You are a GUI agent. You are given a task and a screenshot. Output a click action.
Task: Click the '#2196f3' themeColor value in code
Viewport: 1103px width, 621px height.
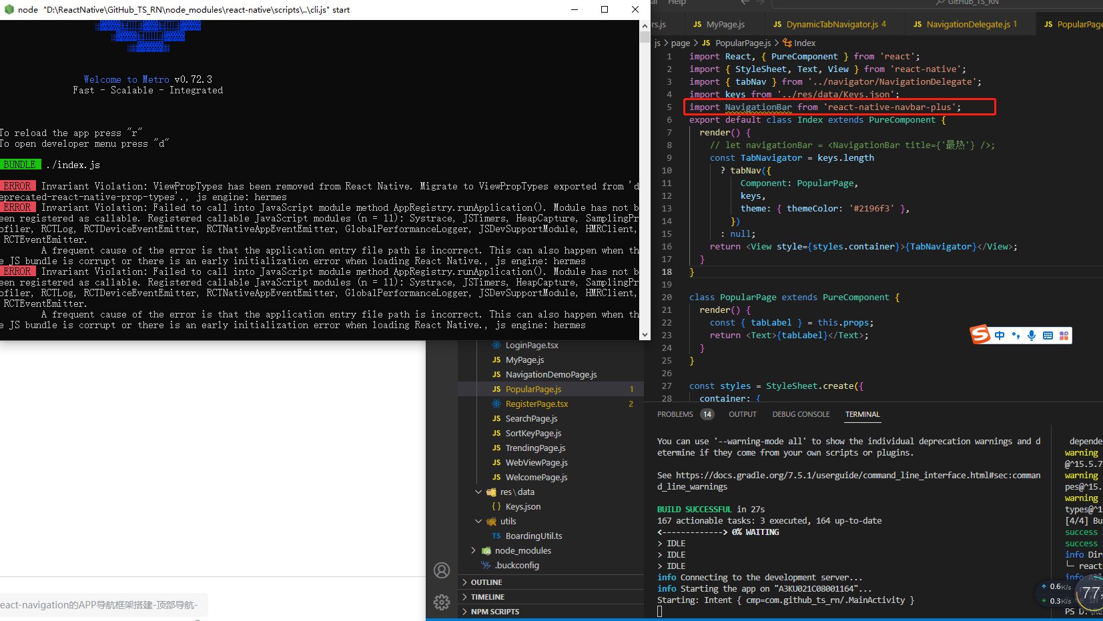pyautogui.click(x=871, y=209)
